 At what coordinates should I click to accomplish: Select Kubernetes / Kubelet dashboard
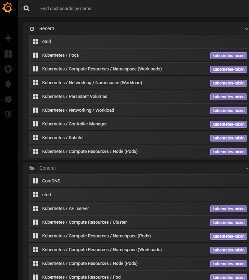[63, 138]
